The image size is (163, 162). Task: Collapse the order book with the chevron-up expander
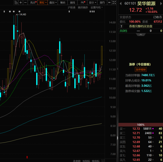141,35
